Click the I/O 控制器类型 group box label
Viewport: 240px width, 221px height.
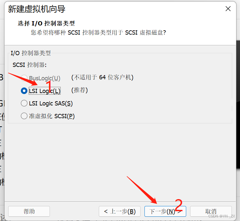31,53
